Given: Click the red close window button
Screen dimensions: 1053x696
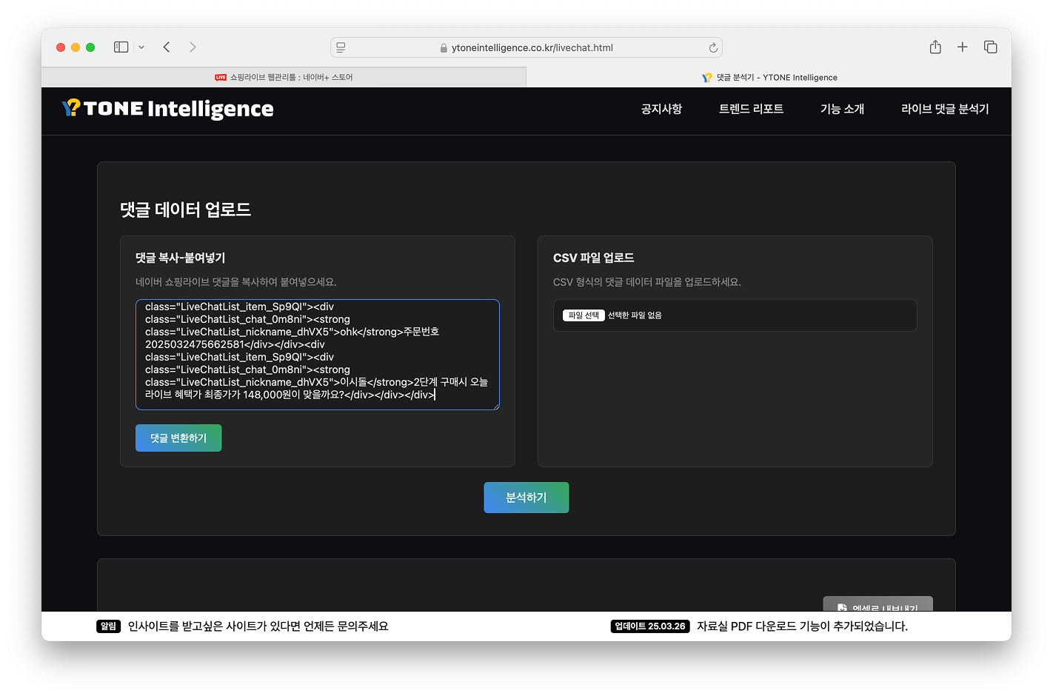Looking at the screenshot, I should tap(61, 47).
